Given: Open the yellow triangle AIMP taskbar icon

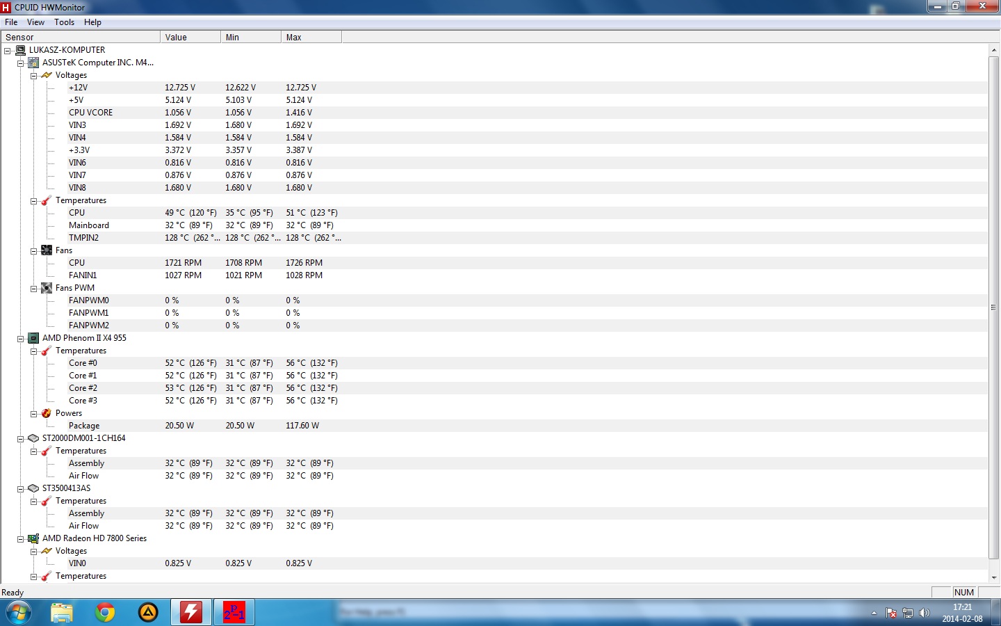Looking at the screenshot, I should point(148,613).
